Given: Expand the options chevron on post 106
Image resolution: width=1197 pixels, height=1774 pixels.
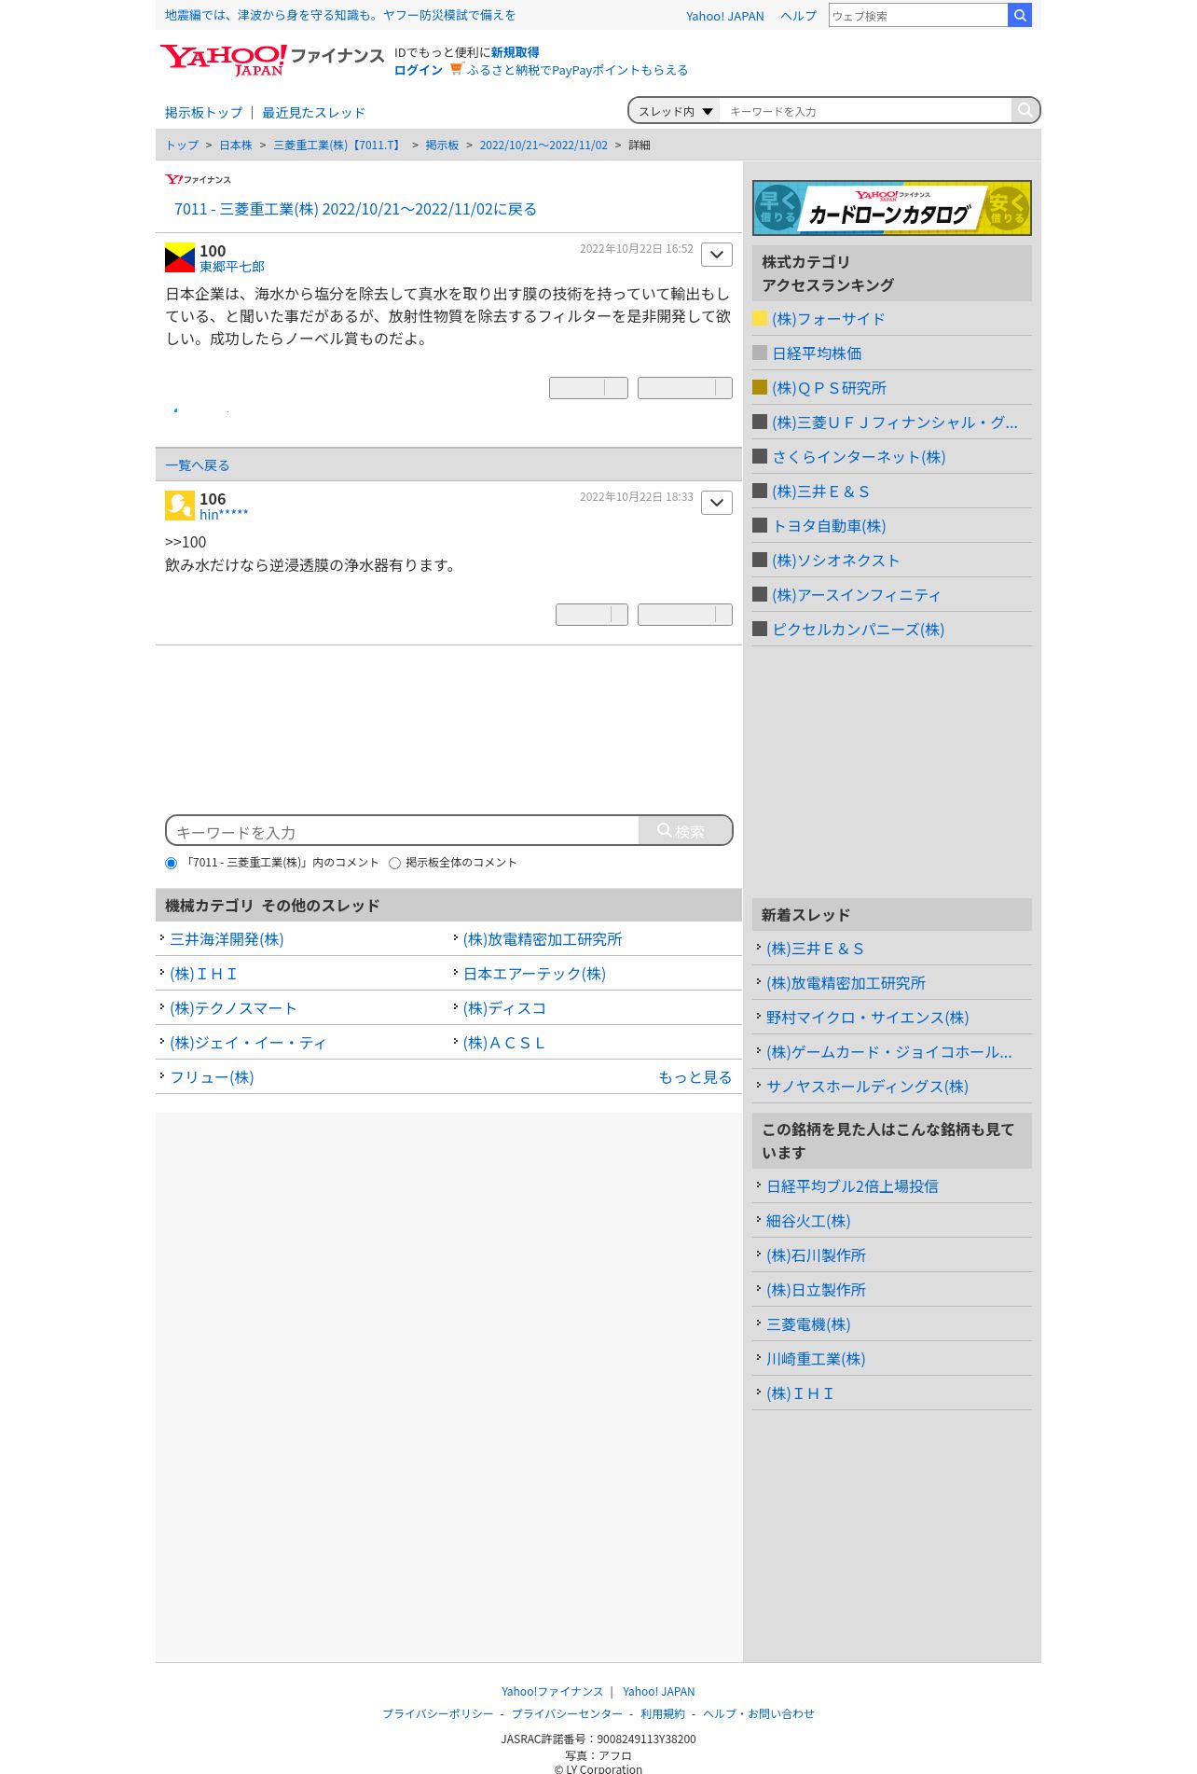Looking at the screenshot, I should point(717,503).
